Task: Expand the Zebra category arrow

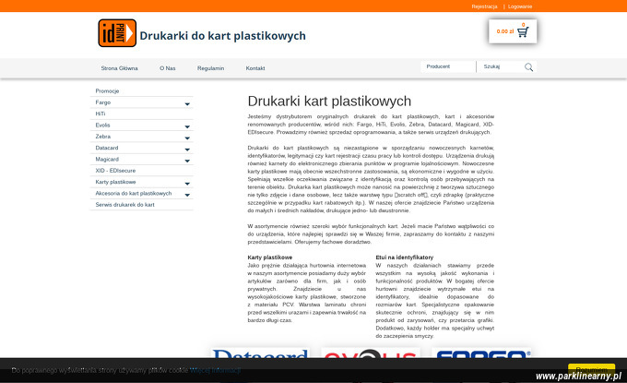Action: 187,138
